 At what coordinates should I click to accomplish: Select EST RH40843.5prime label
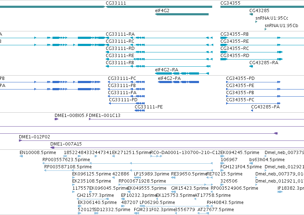click(225, 203)
